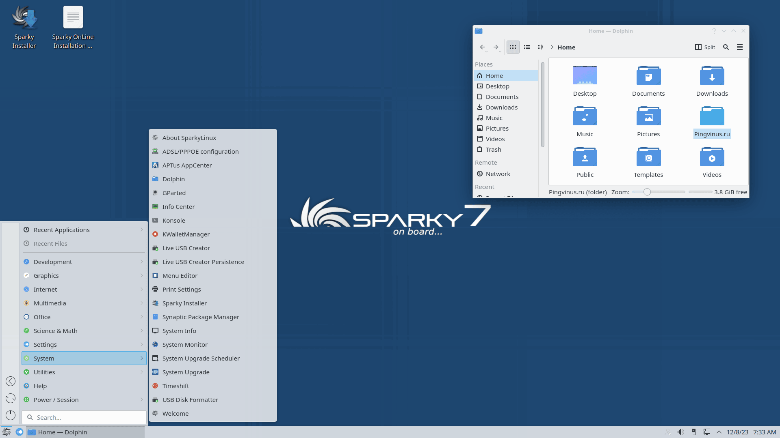Open Timeshift from the System menu
The height and width of the screenshot is (438, 780).
(x=175, y=386)
